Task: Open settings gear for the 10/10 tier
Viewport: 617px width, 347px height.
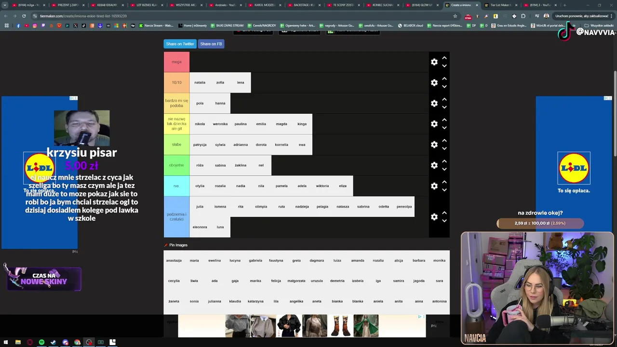Action: coord(434,82)
